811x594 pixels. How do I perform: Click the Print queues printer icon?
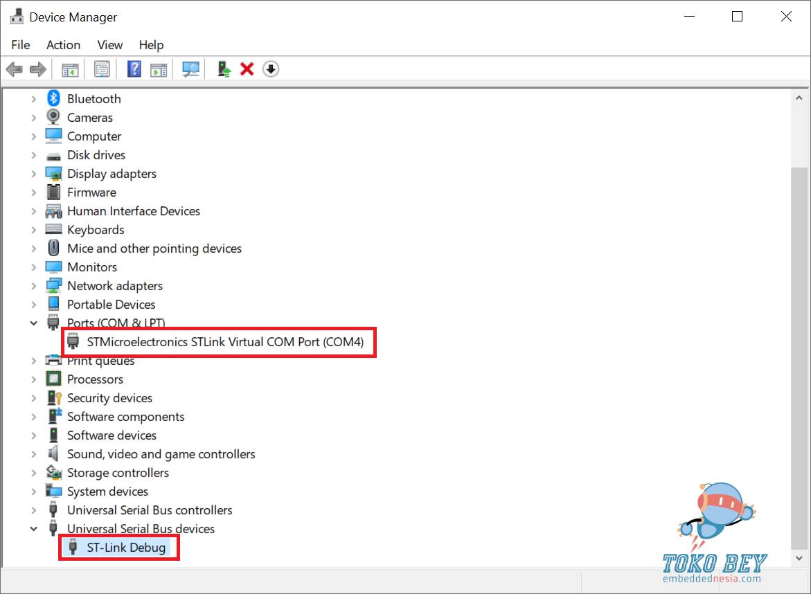pos(53,360)
